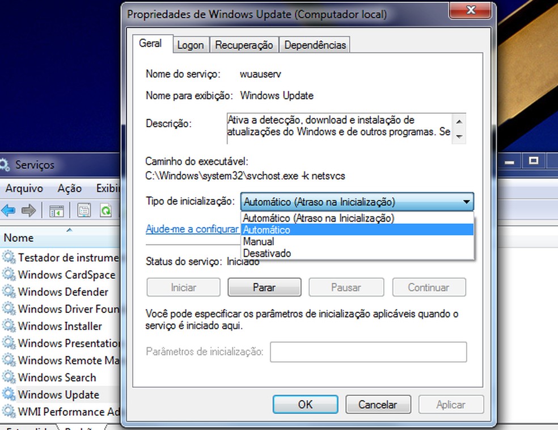
Task: Click the Refresh icon in the toolbar
Action: 105,210
